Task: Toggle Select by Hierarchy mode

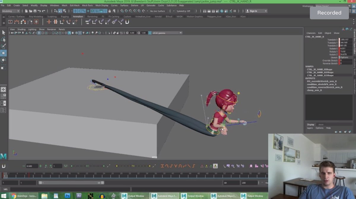Action: (56, 11)
